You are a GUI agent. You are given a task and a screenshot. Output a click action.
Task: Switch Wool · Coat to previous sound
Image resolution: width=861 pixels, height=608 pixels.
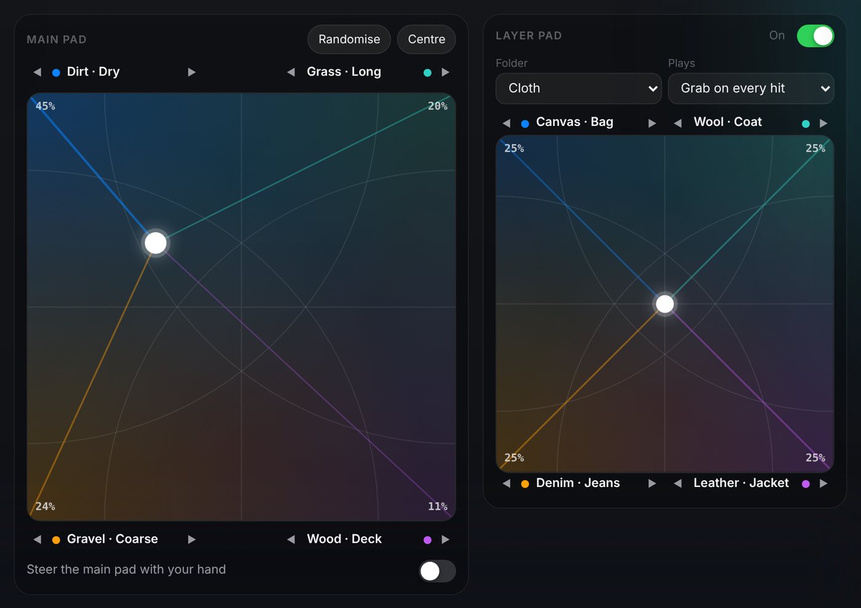pyautogui.click(x=678, y=123)
